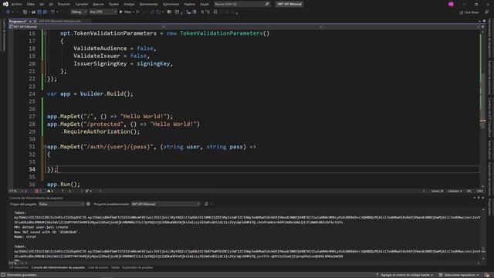
Task: Click the JWT API Minimal solution name button
Action: coord(289,4)
